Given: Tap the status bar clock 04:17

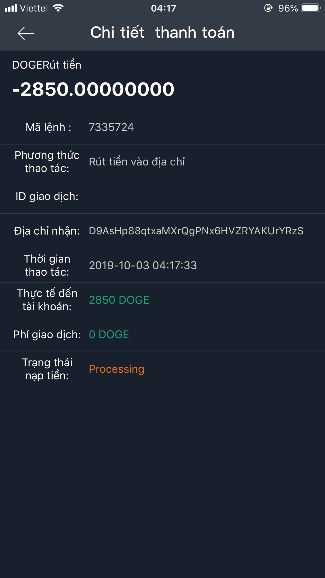Looking at the screenshot, I should [163, 8].
